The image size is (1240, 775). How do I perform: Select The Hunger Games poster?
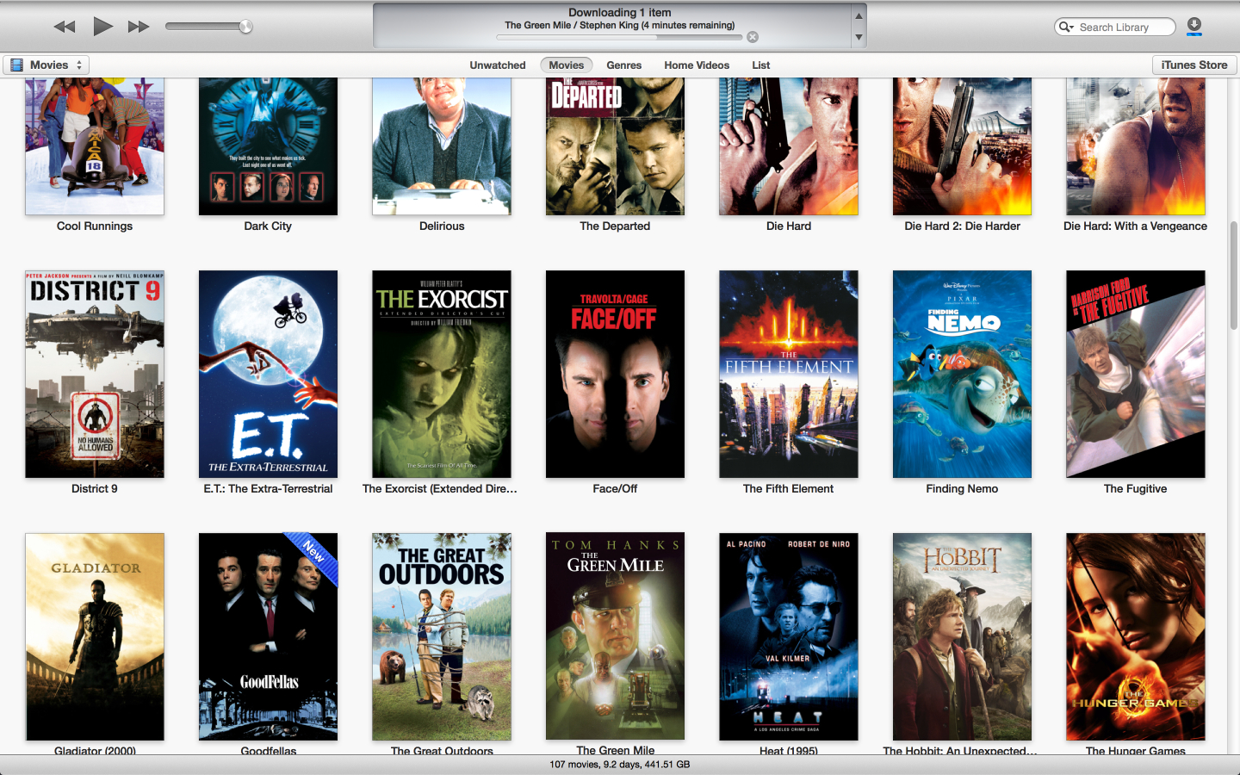click(1136, 636)
